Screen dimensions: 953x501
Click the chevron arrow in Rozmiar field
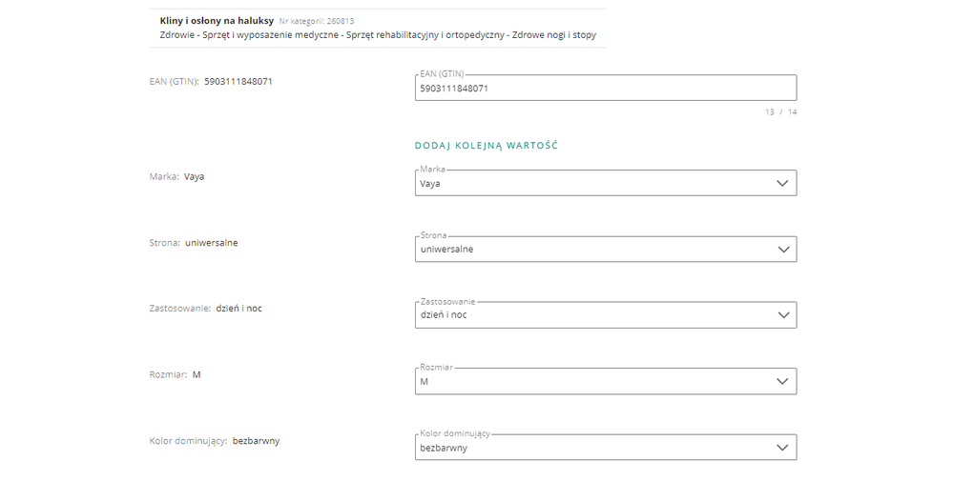pos(783,381)
